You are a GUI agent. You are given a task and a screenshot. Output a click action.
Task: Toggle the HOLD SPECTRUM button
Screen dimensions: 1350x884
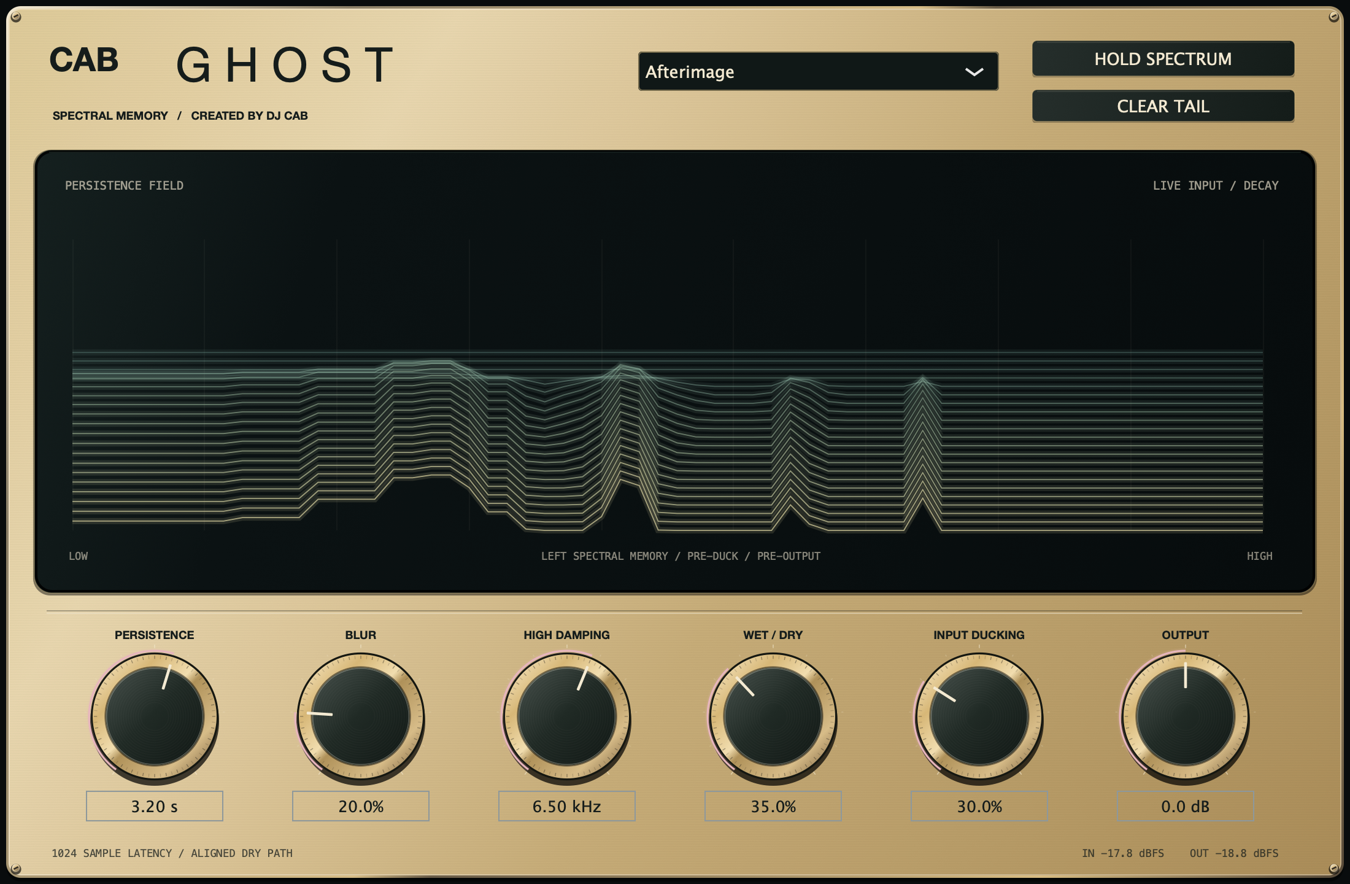(1163, 59)
